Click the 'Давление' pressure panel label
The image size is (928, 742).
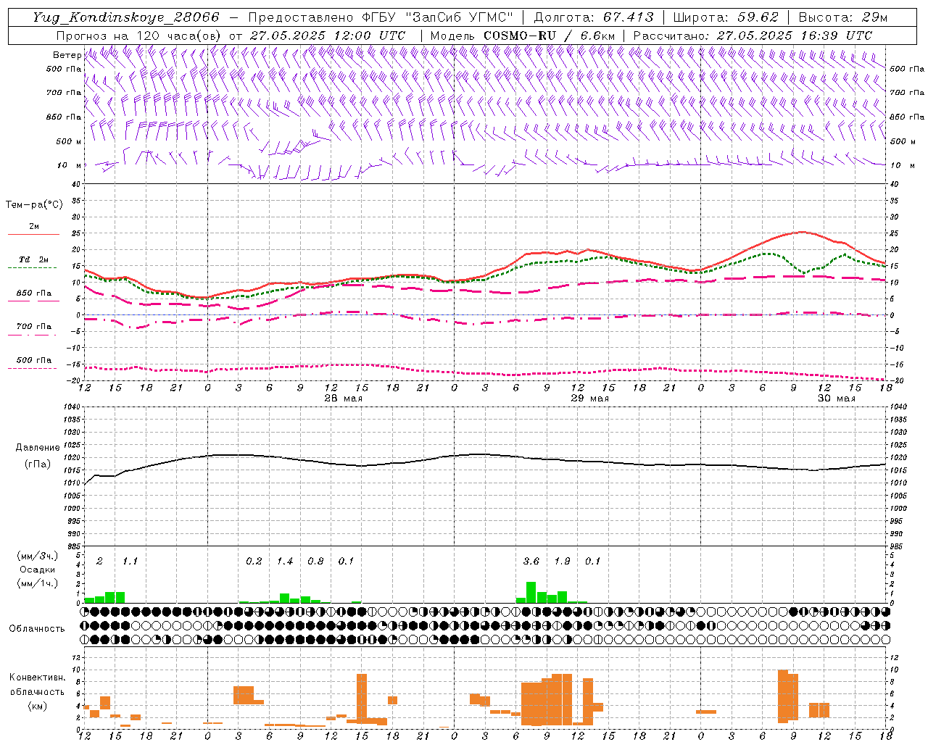click(x=37, y=448)
